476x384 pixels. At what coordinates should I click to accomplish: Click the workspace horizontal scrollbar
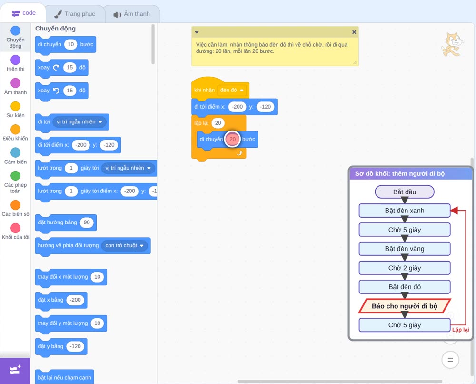(339, 381)
